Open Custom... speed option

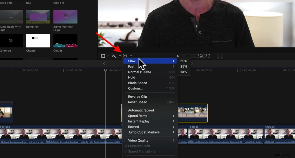coord(150,88)
